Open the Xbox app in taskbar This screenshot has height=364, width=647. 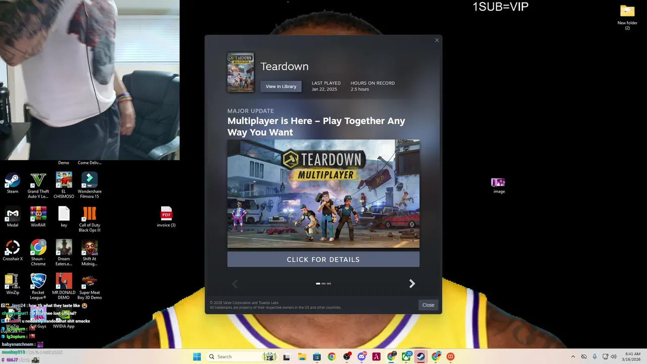click(406, 356)
